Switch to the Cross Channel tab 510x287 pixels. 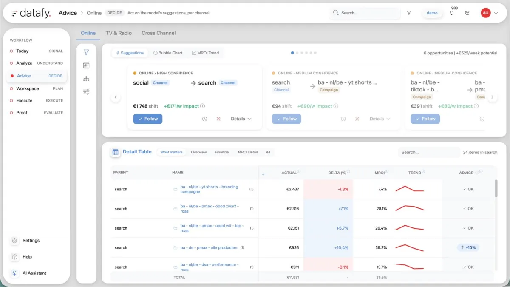coord(159,33)
